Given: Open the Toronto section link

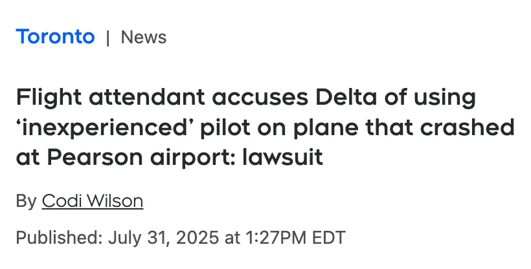Looking at the screenshot, I should (55, 37).
